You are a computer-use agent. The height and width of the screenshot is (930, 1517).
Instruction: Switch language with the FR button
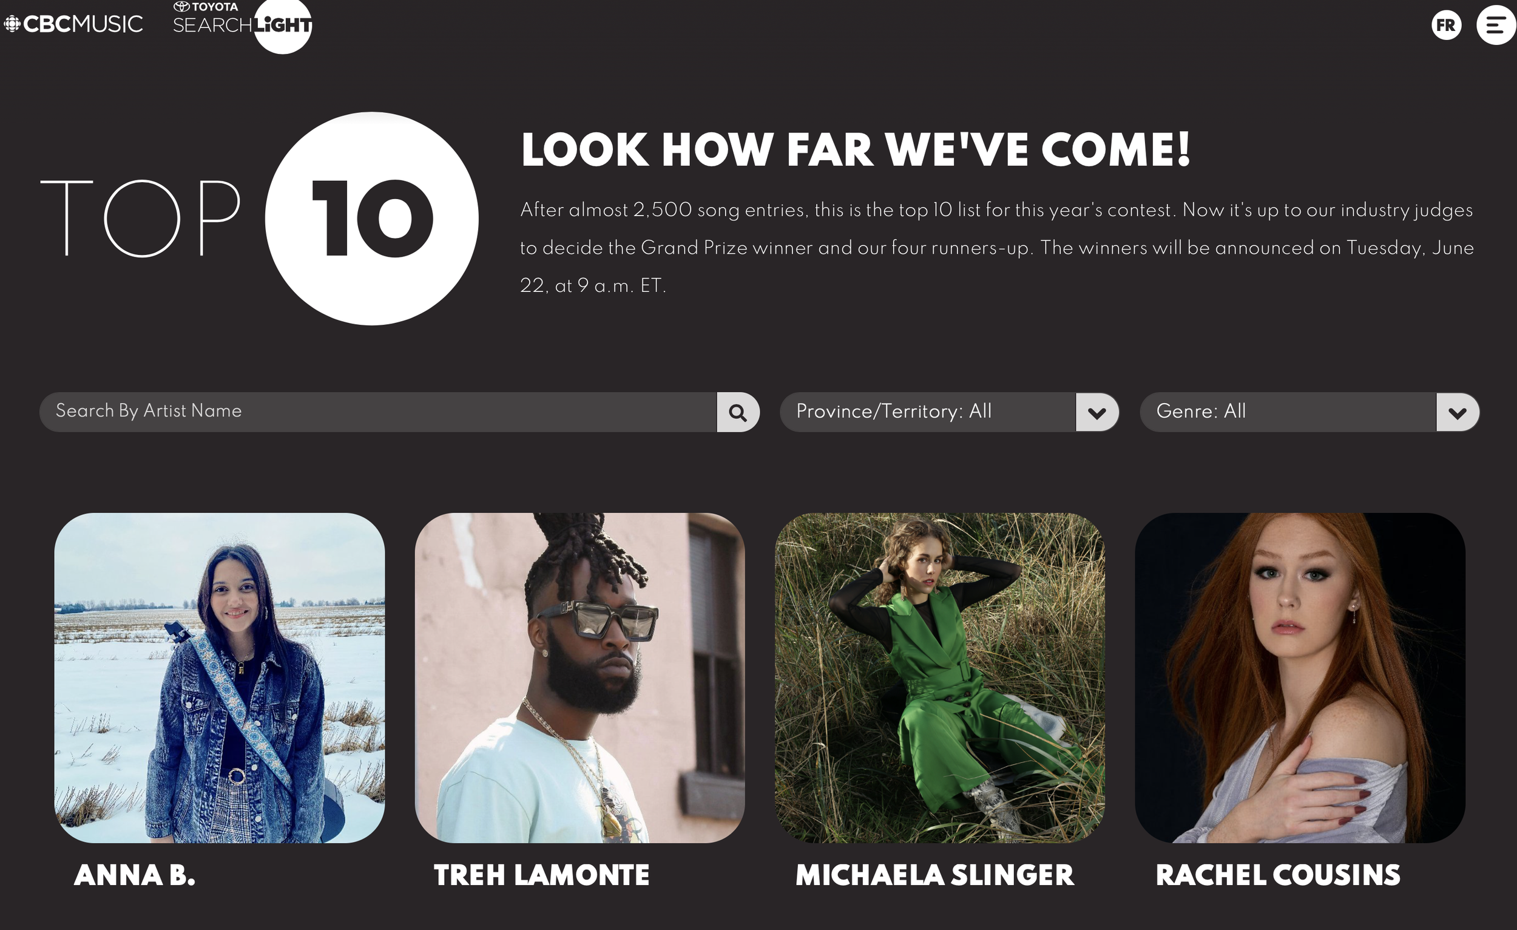click(1446, 25)
